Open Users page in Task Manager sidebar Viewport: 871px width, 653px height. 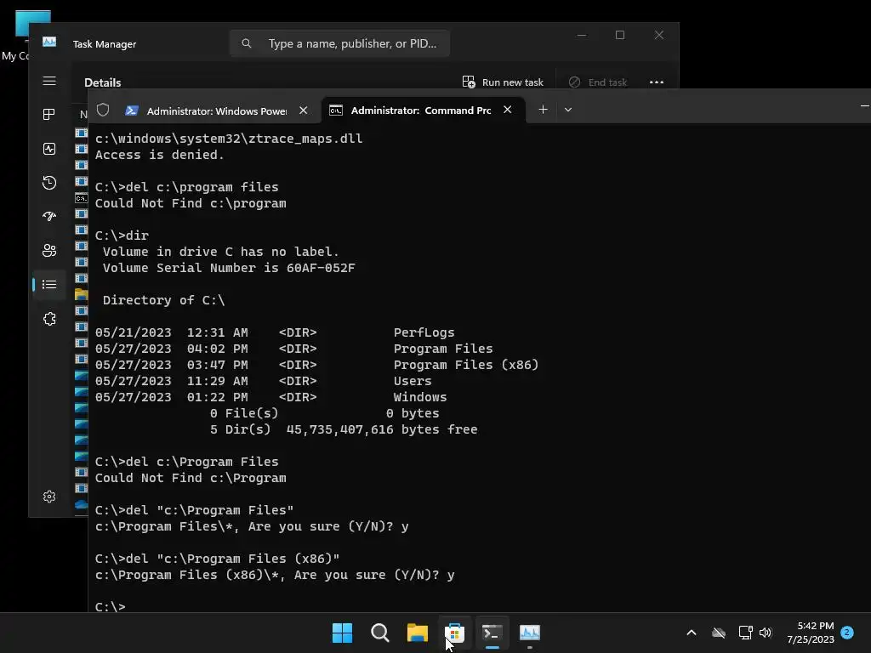pyautogui.click(x=48, y=251)
